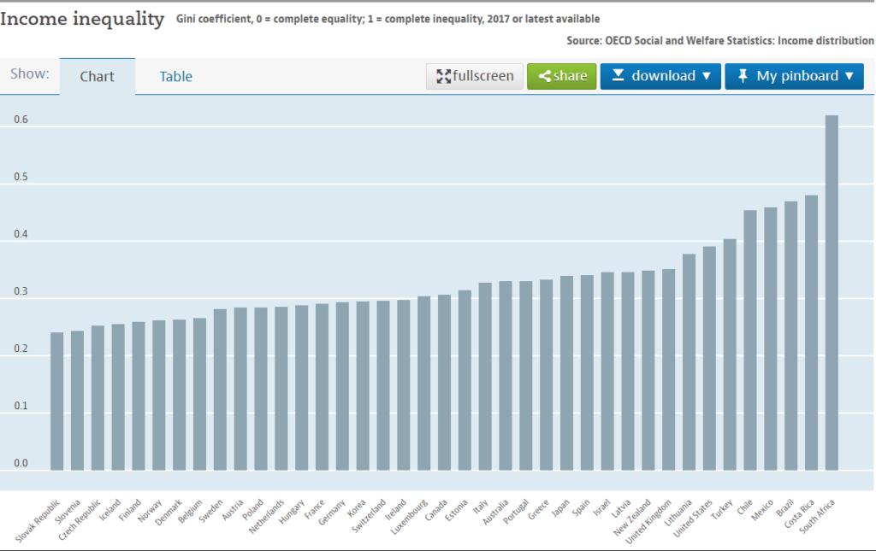Select the Italy bar
This screenshot has height=551, width=876.
[485, 377]
